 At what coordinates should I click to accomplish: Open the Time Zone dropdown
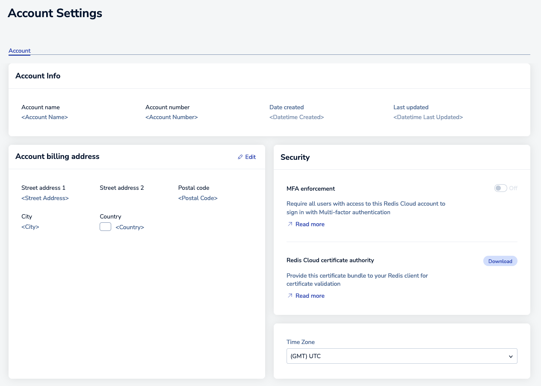pyautogui.click(x=402, y=356)
